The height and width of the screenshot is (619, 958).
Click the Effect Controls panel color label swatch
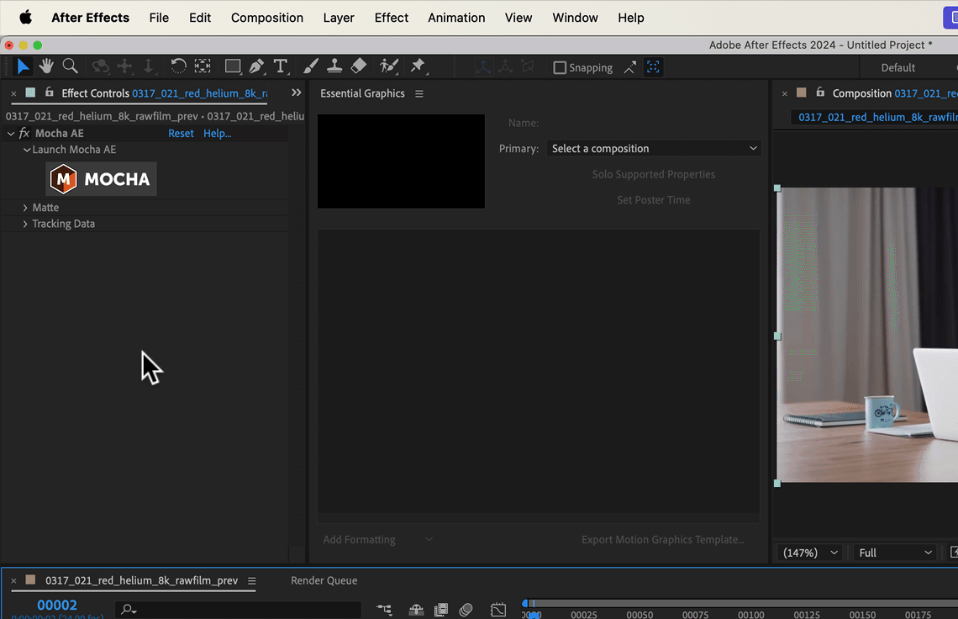pyautogui.click(x=30, y=93)
